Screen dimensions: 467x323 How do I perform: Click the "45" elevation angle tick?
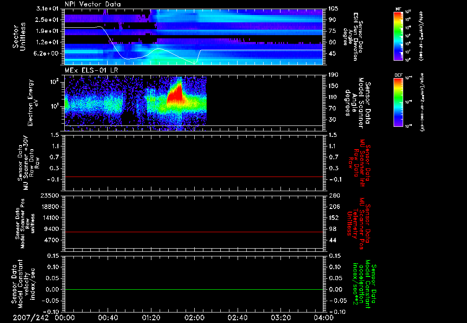[332, 53]
